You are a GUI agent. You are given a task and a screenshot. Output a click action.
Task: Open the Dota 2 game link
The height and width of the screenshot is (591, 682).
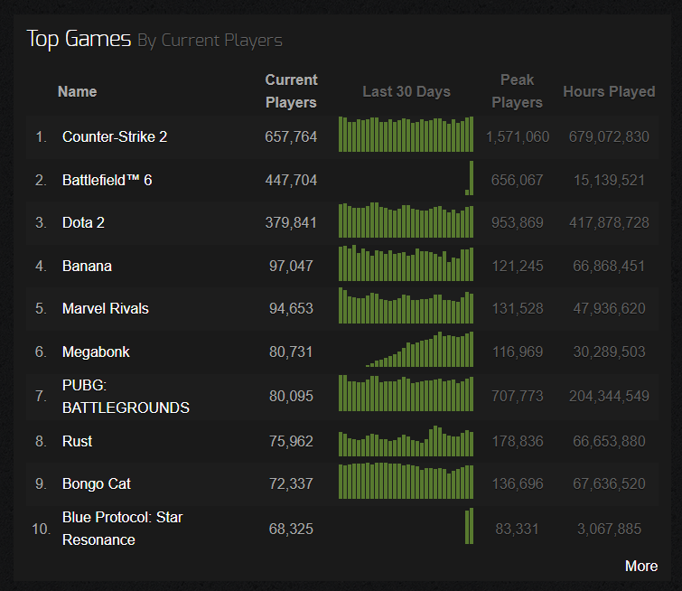[83, 222]
